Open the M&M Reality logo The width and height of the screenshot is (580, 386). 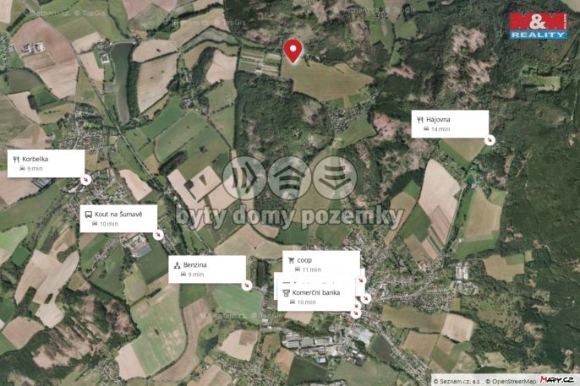[539, 26]
